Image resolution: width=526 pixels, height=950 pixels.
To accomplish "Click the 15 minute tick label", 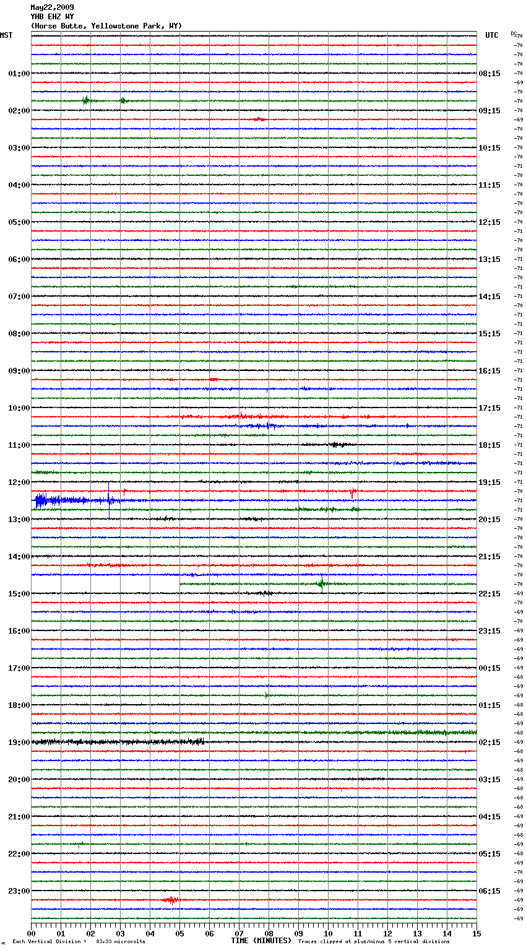I will [476, 933].
